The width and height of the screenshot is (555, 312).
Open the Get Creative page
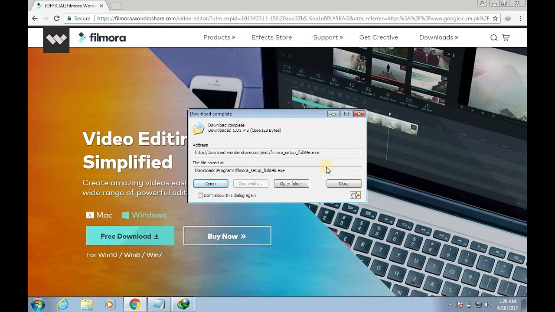(379, 37)
